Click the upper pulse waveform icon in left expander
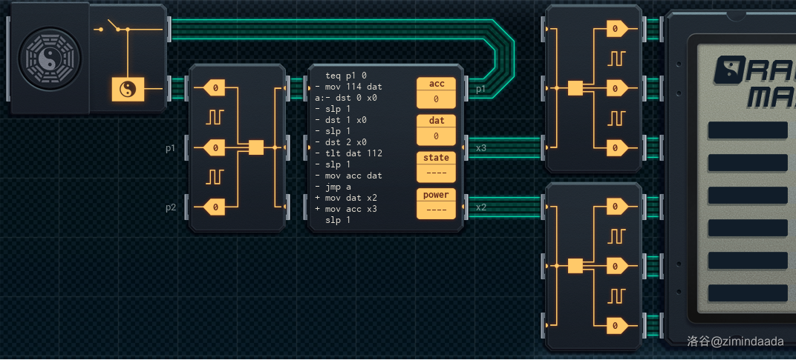Screen dimensions: 796x360 pos(215,117)
